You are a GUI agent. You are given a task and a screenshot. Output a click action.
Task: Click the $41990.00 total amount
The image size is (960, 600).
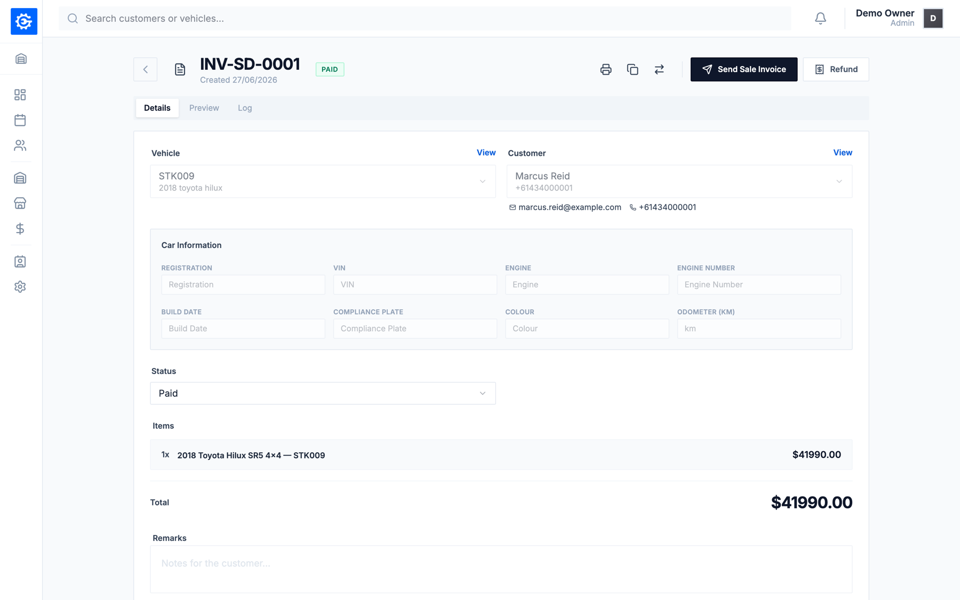click(811, 502)
